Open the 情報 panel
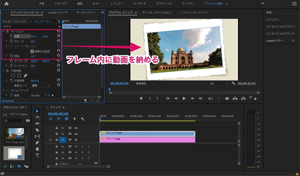The width and height of the screenshot is (300, 176). 269,12
